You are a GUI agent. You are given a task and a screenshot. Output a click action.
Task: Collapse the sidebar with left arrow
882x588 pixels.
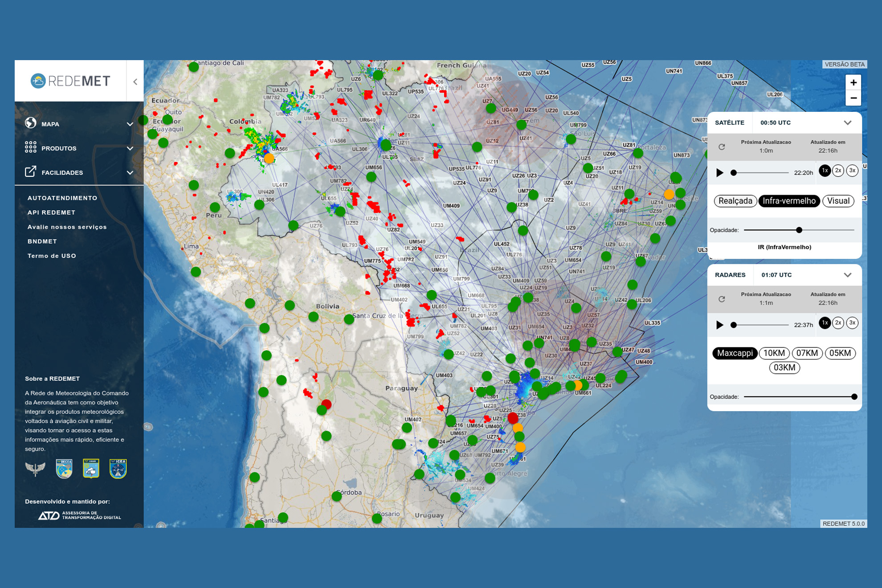[x=135, y=82]
